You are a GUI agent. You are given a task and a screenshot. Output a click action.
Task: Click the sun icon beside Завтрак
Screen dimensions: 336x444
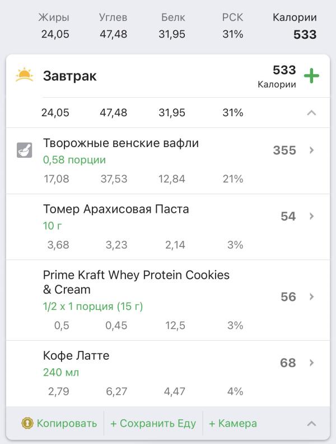[25, 75]
